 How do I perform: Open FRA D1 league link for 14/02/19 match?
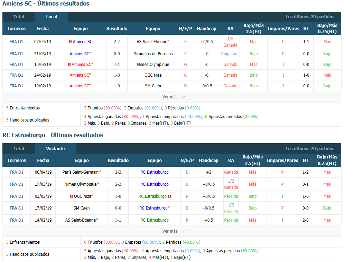tap(17, 220)
